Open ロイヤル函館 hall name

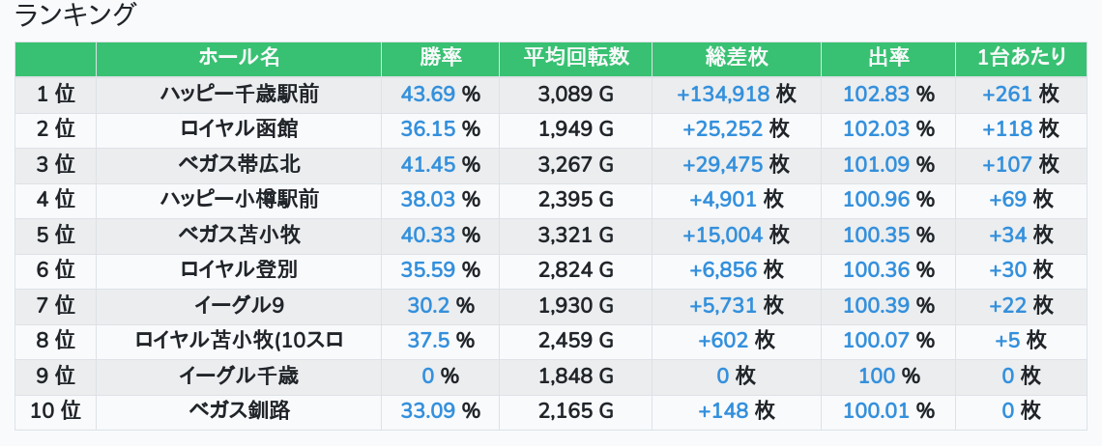tap(239, 129)
